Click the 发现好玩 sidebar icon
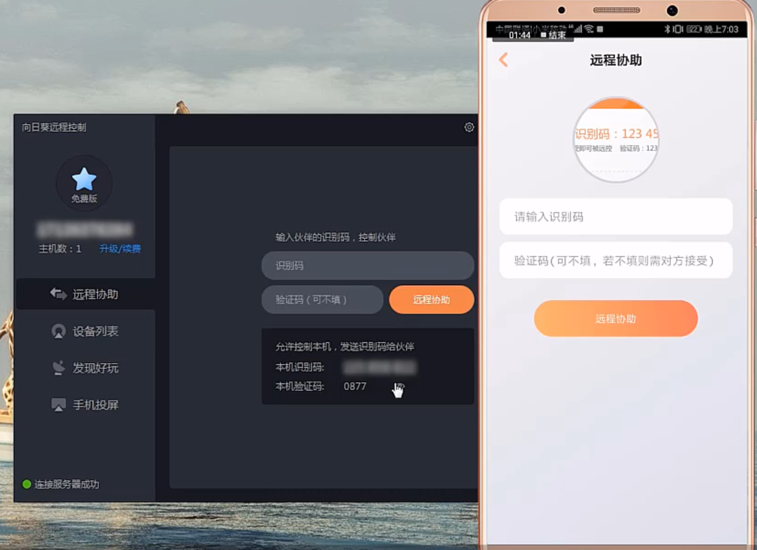 click(59, 368)
